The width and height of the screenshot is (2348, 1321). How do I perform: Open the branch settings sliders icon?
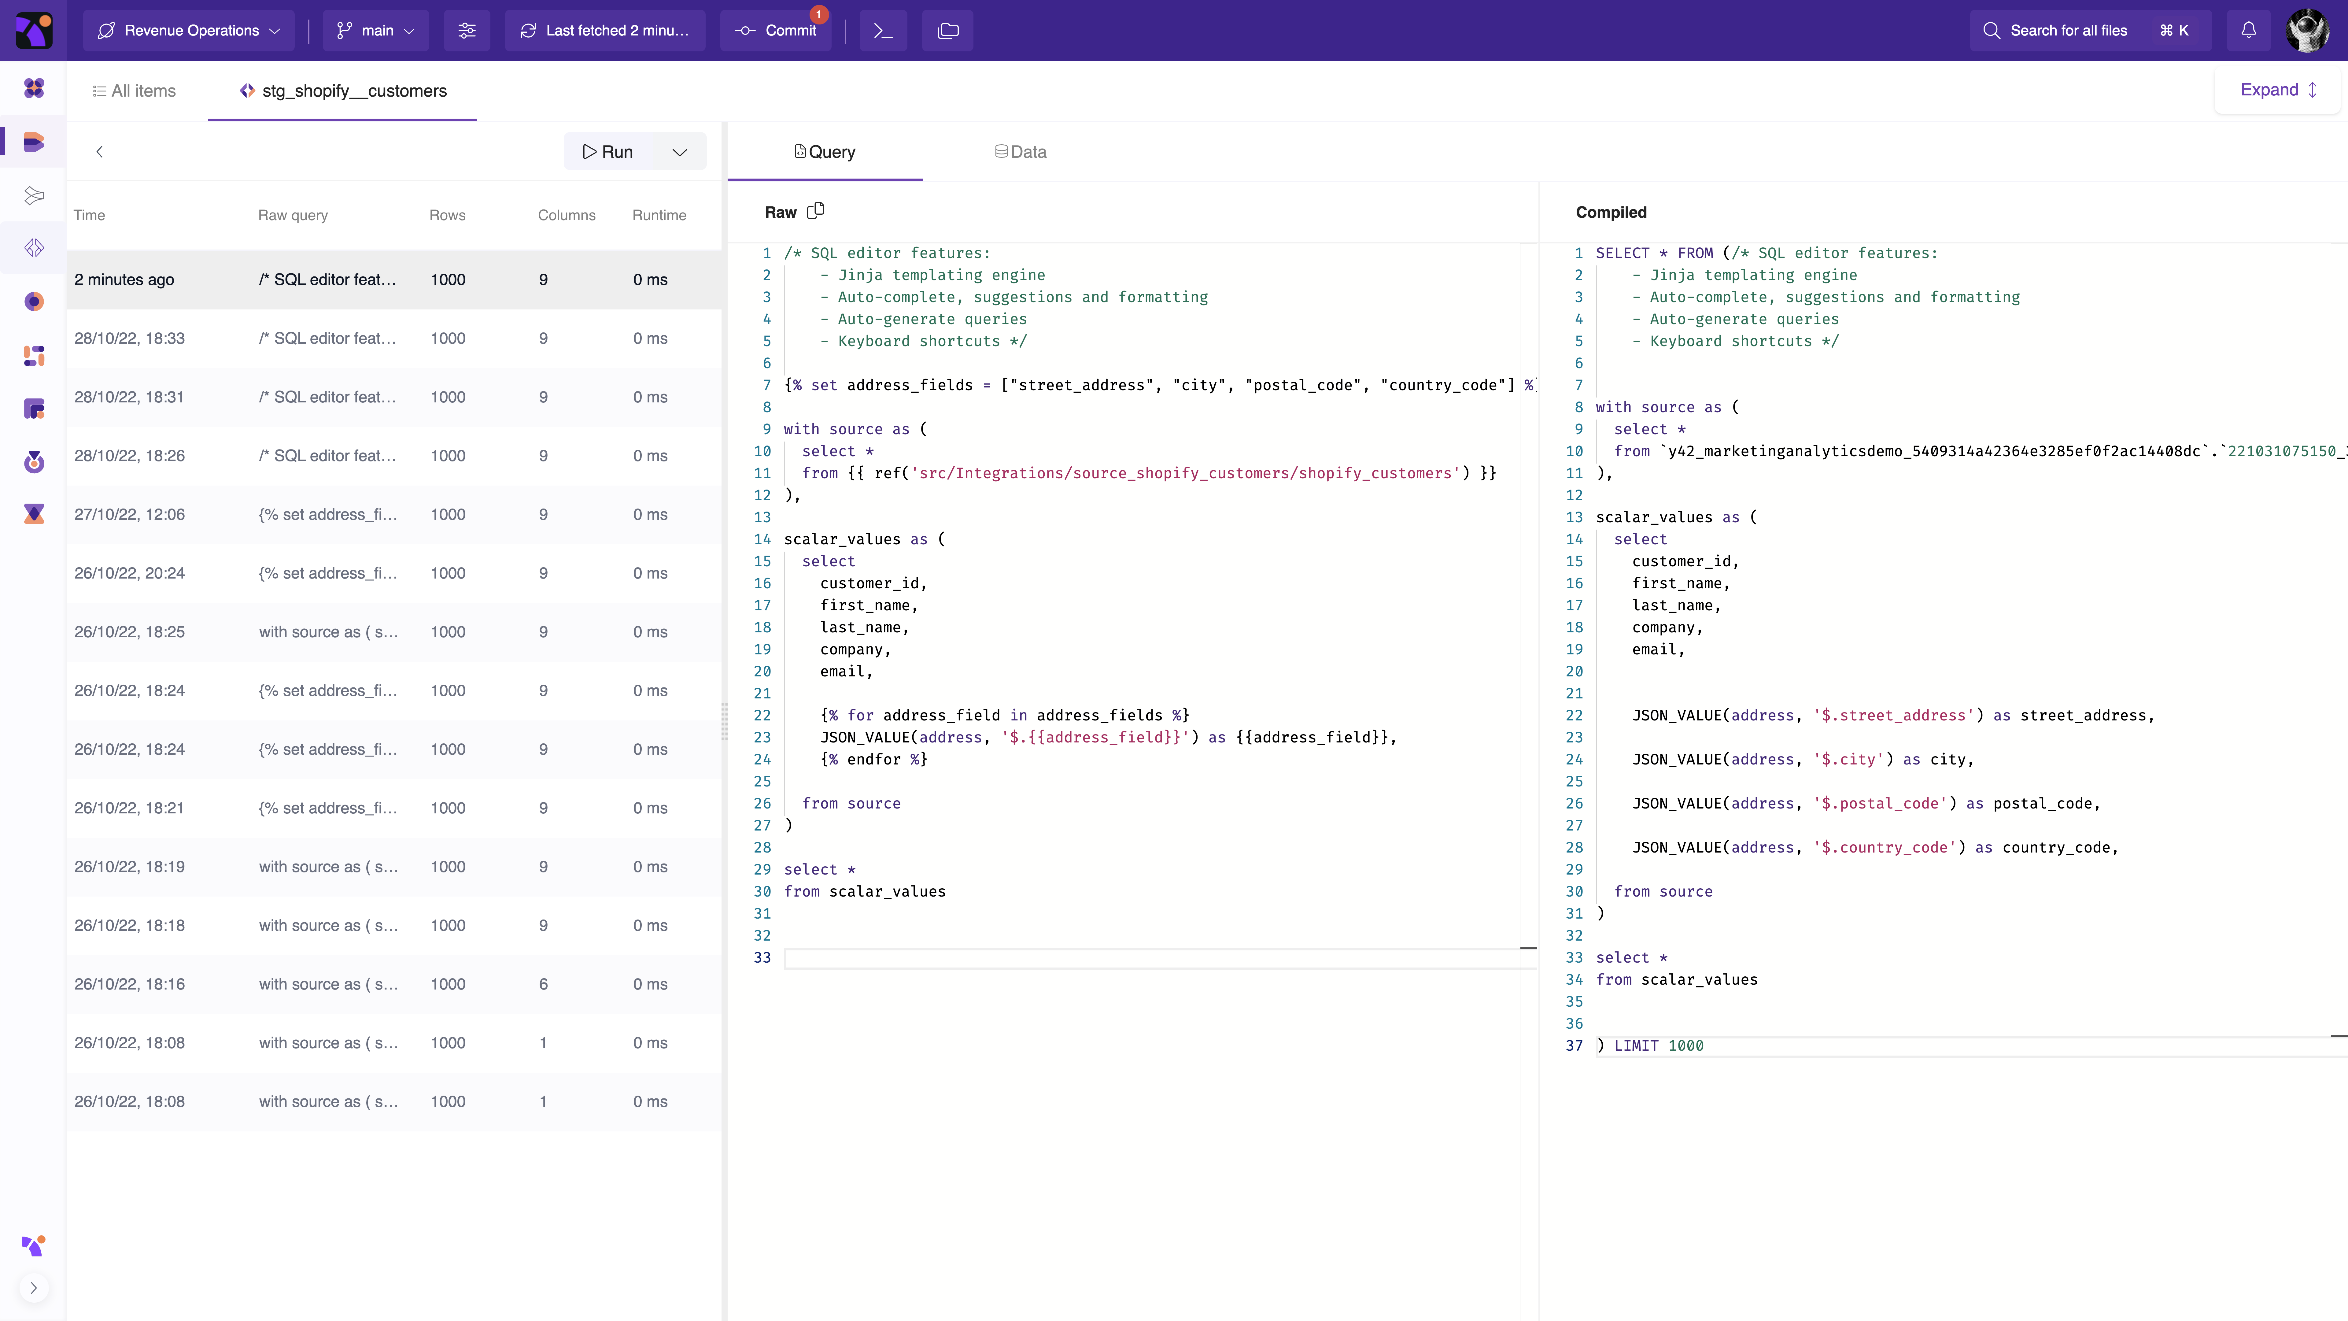click(x=467, y=30)
